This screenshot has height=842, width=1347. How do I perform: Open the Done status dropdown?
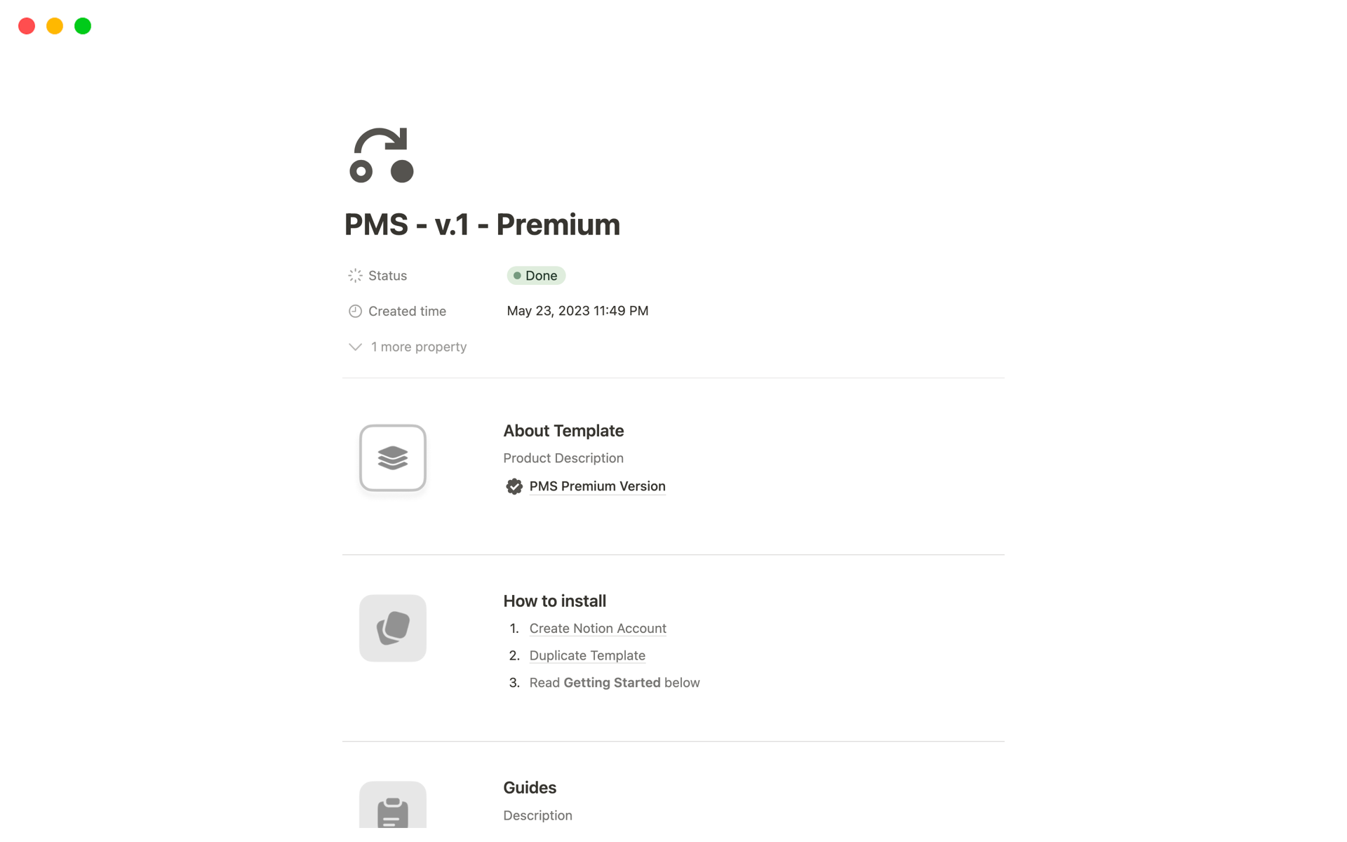click(x=536, y=276)
